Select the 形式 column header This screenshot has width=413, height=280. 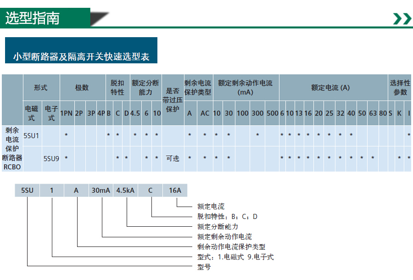[41, 88]
